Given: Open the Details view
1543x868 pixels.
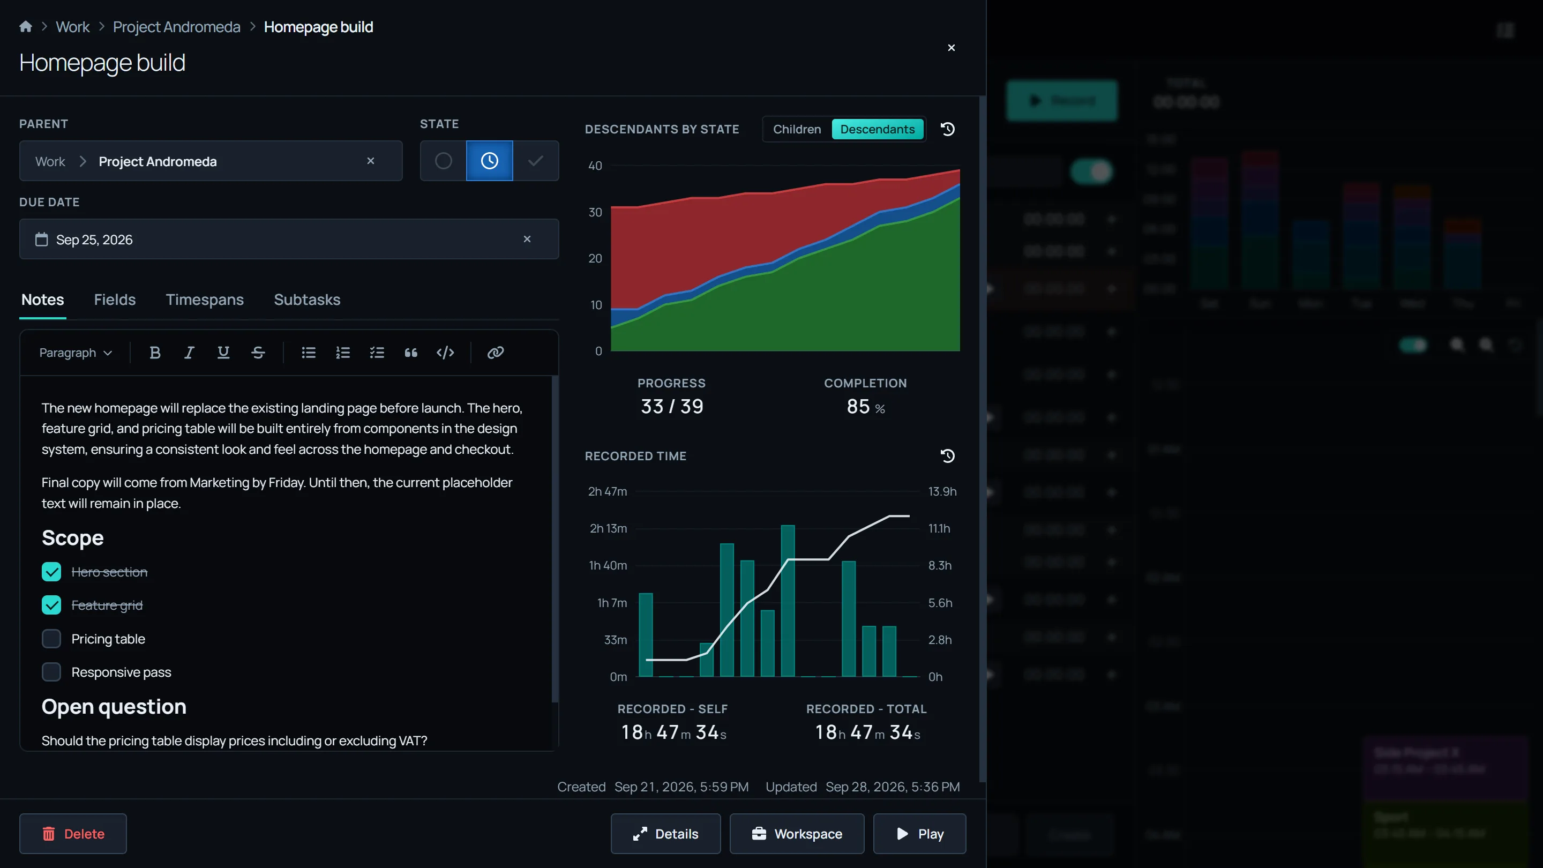Looking at the screenshot, I should (x=665, y=833).
